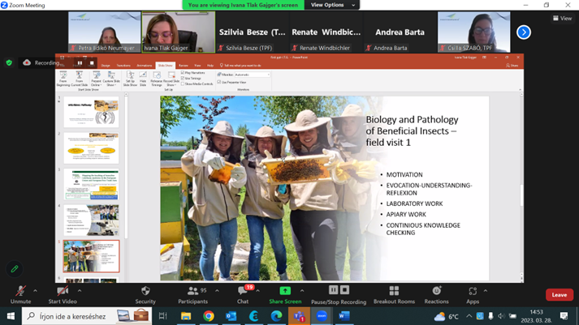The image size is (579, 325).
Task: Open the Security options
Action: (x=145, y=293)
